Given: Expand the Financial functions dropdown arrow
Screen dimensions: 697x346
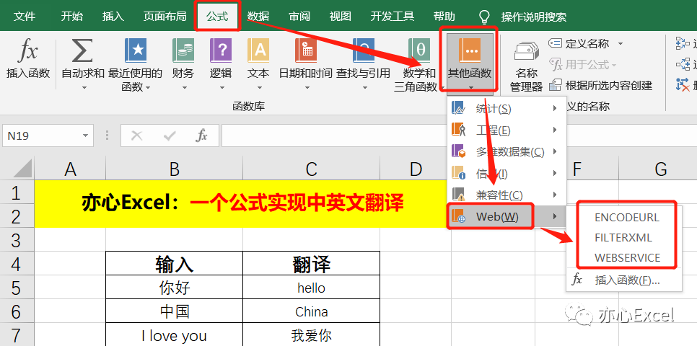Looking at the screenshot, I should 183,87.
